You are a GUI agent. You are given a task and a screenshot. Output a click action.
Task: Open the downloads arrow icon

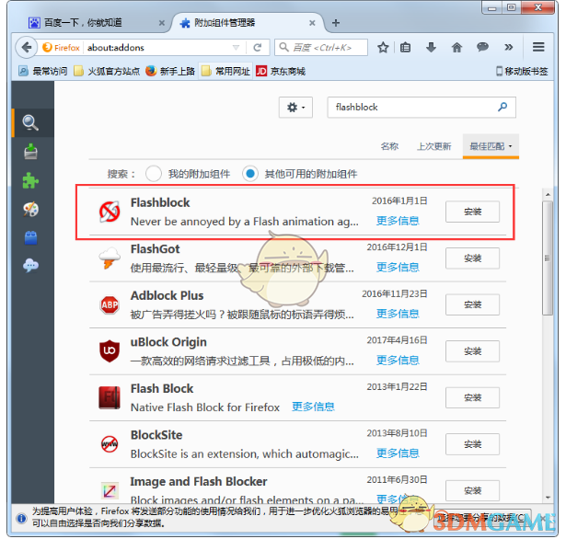(431, 47)
